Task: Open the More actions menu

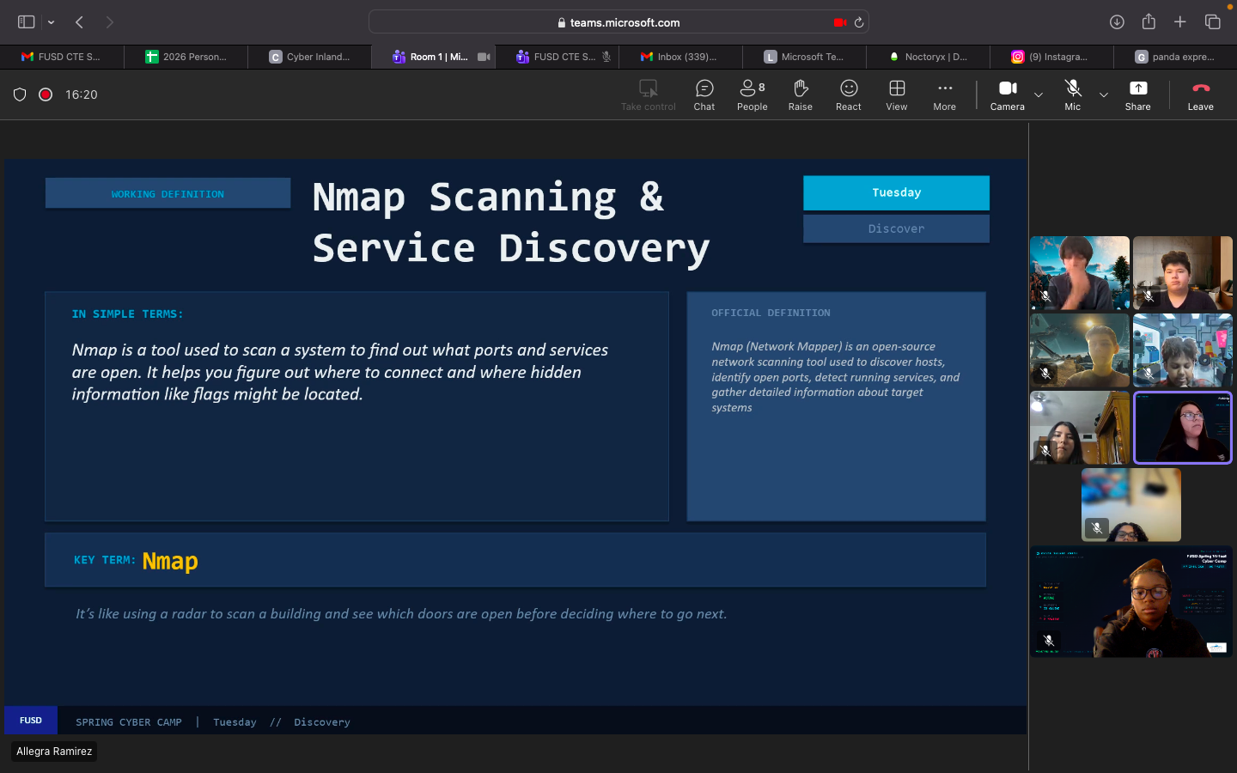Action: tap(944, 94)
